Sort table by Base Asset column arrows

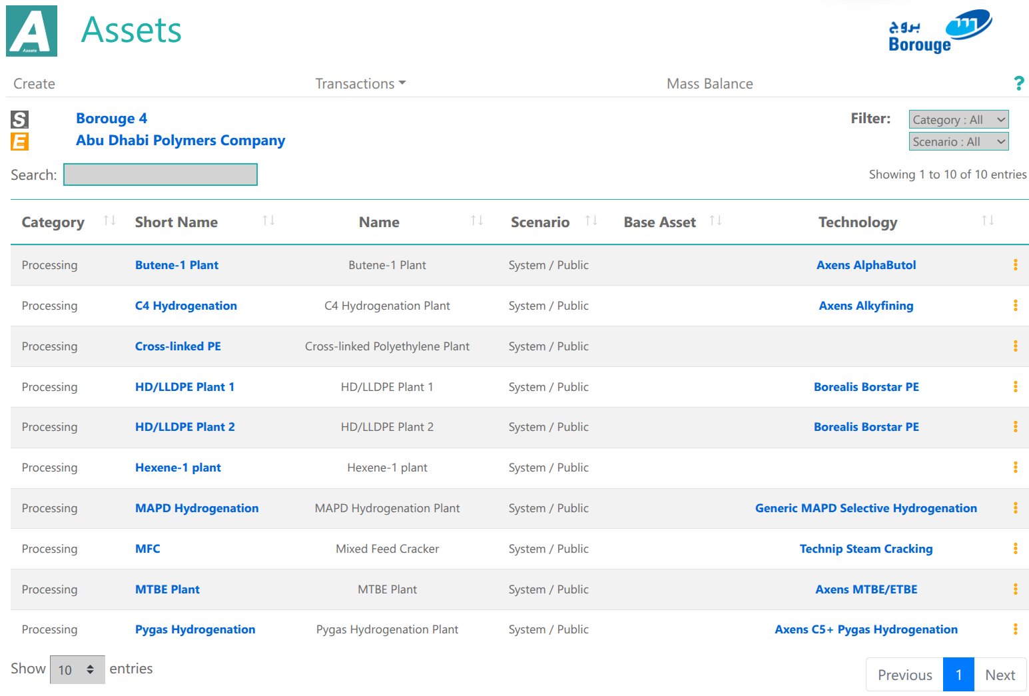pos(716,220)
